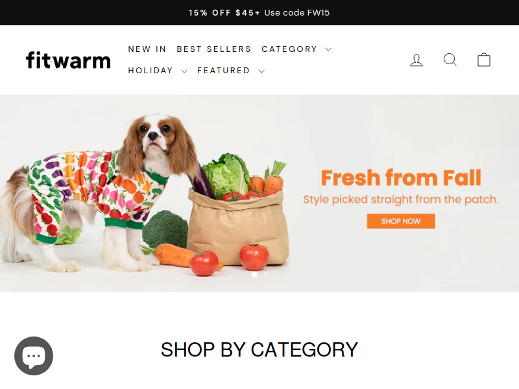519x389 pixels.
Task: Expand the Category dropdown chevron
Action: click(328, 49)
